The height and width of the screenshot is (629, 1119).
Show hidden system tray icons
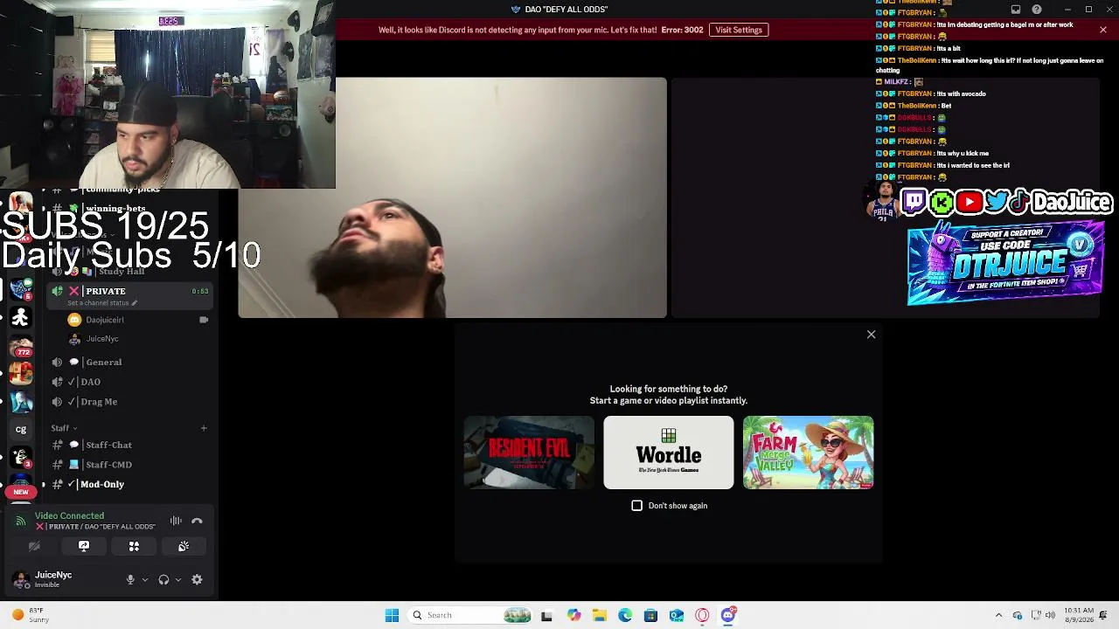coord(999,615)
